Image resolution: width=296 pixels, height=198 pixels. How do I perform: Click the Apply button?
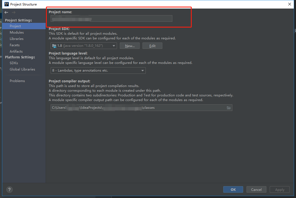279,189
